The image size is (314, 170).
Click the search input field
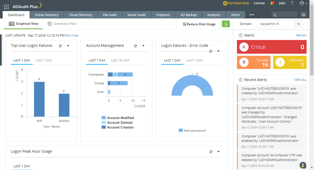tap(284, 15)
